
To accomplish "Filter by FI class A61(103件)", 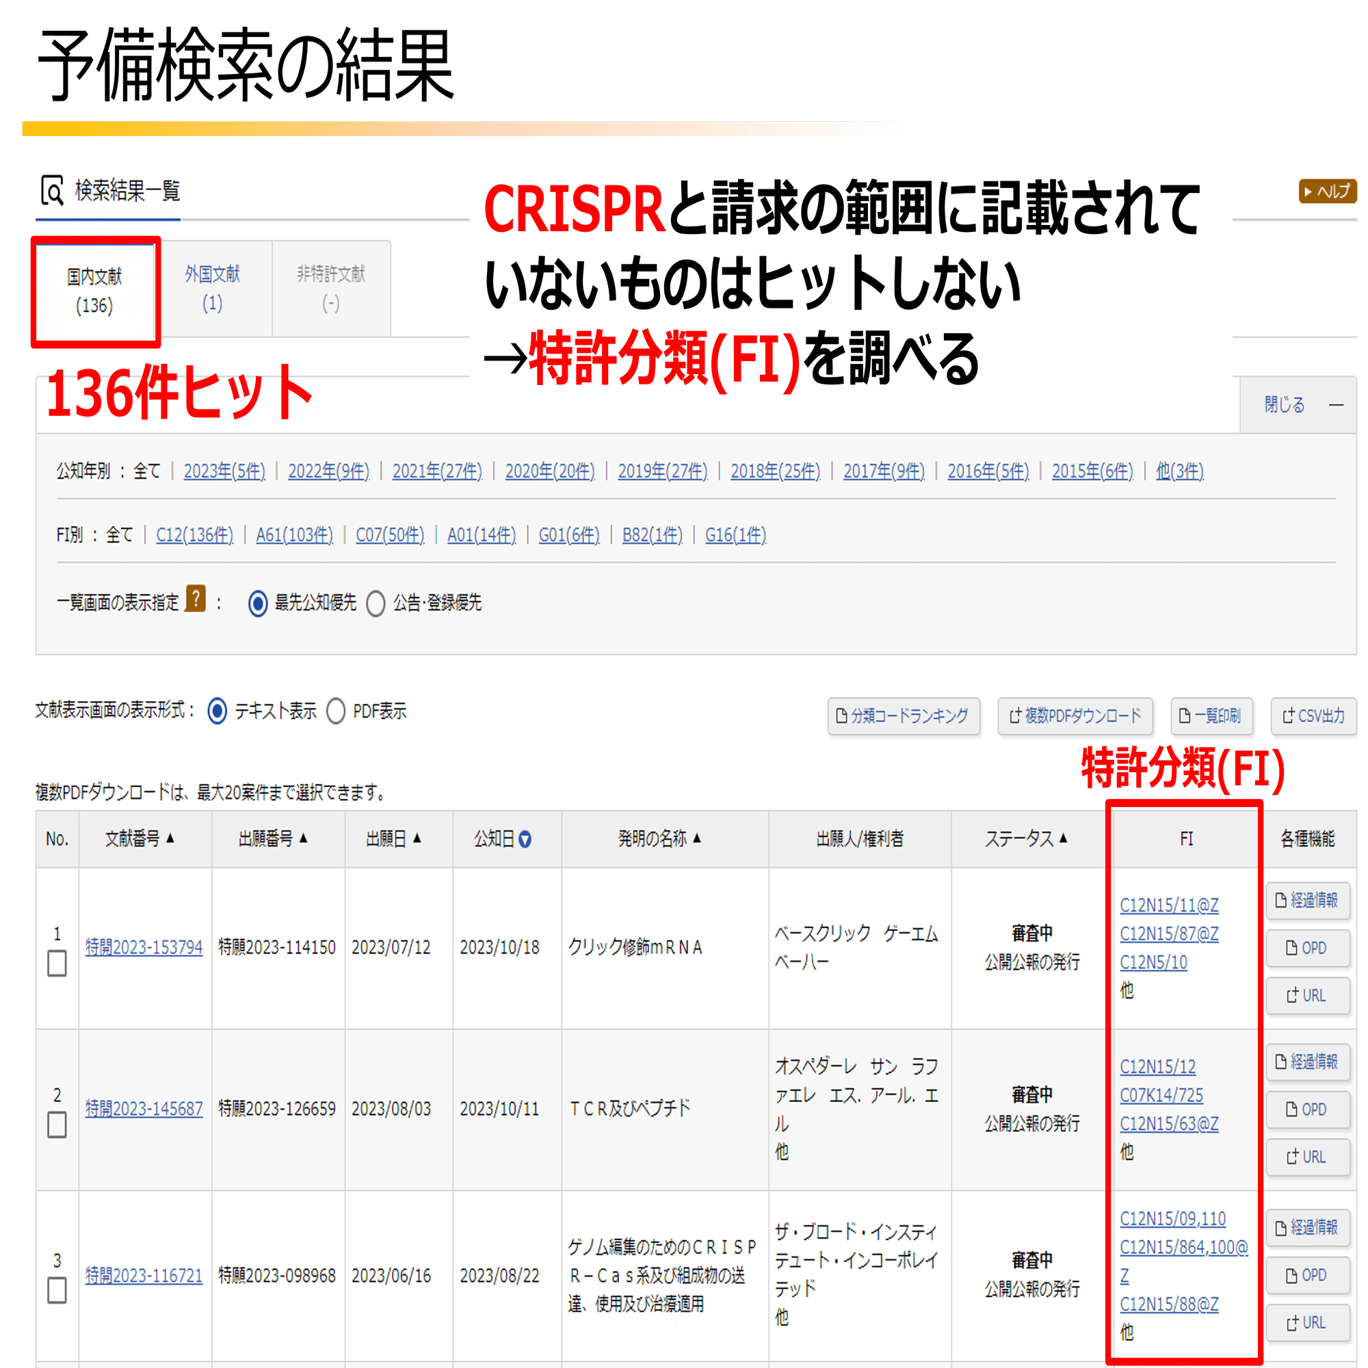I will pyautogui.click(x=295, y=535).
